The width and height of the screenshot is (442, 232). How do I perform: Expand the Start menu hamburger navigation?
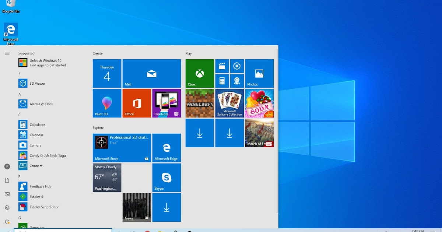click(x=7, y=53)
